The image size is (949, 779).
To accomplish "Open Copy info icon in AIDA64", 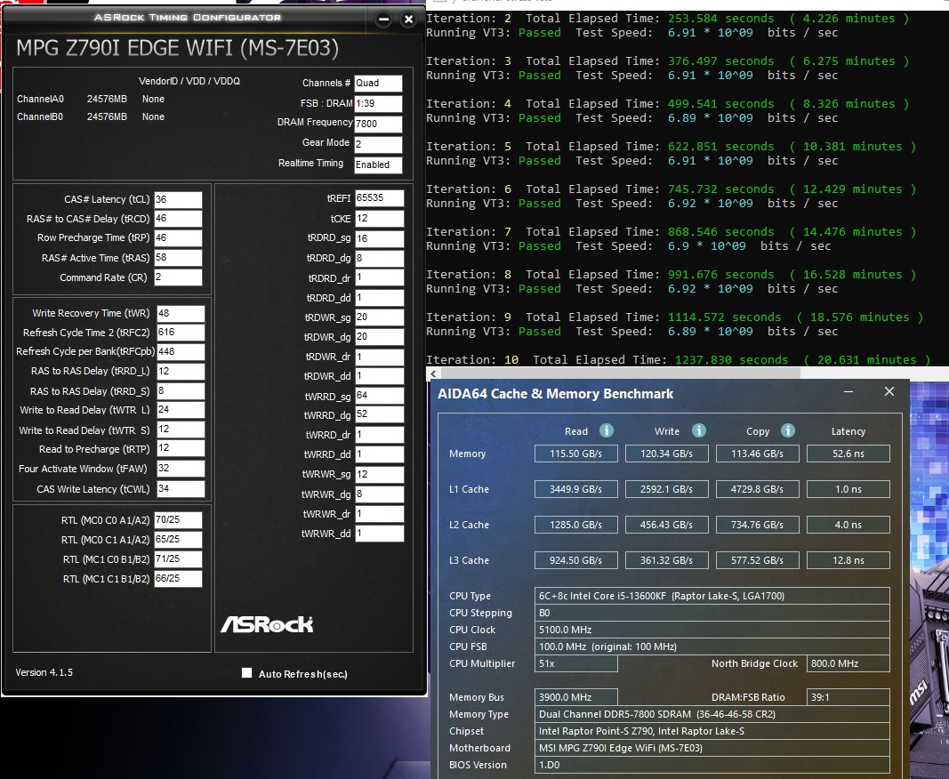I will pos(787,430).
